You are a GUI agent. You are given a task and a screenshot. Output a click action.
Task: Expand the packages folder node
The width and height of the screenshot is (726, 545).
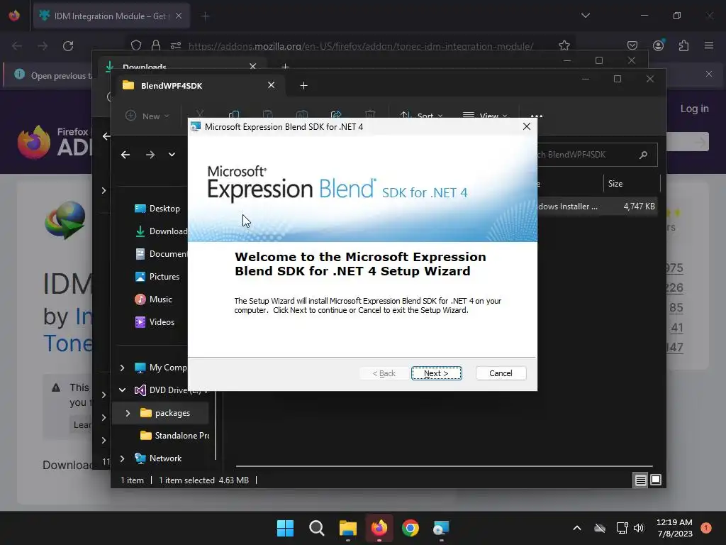(128, 413)
